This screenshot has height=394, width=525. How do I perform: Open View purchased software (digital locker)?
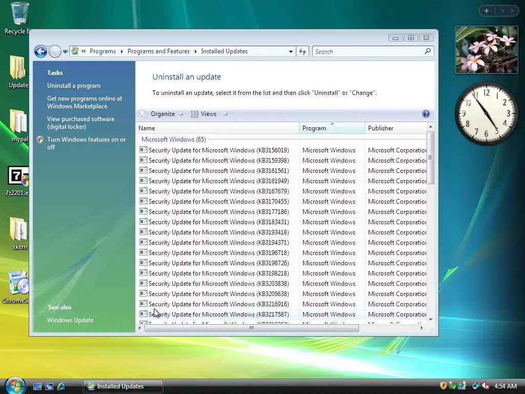pyautogui.click(x=80, y=123)
